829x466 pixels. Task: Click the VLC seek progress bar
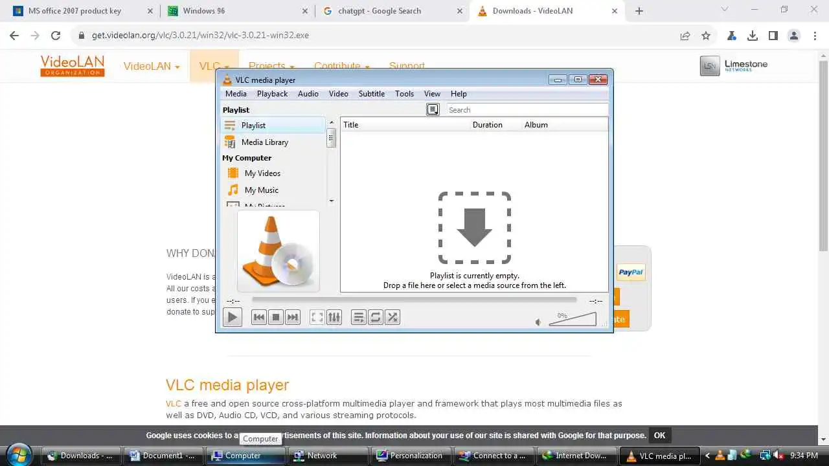click(414, 300)
